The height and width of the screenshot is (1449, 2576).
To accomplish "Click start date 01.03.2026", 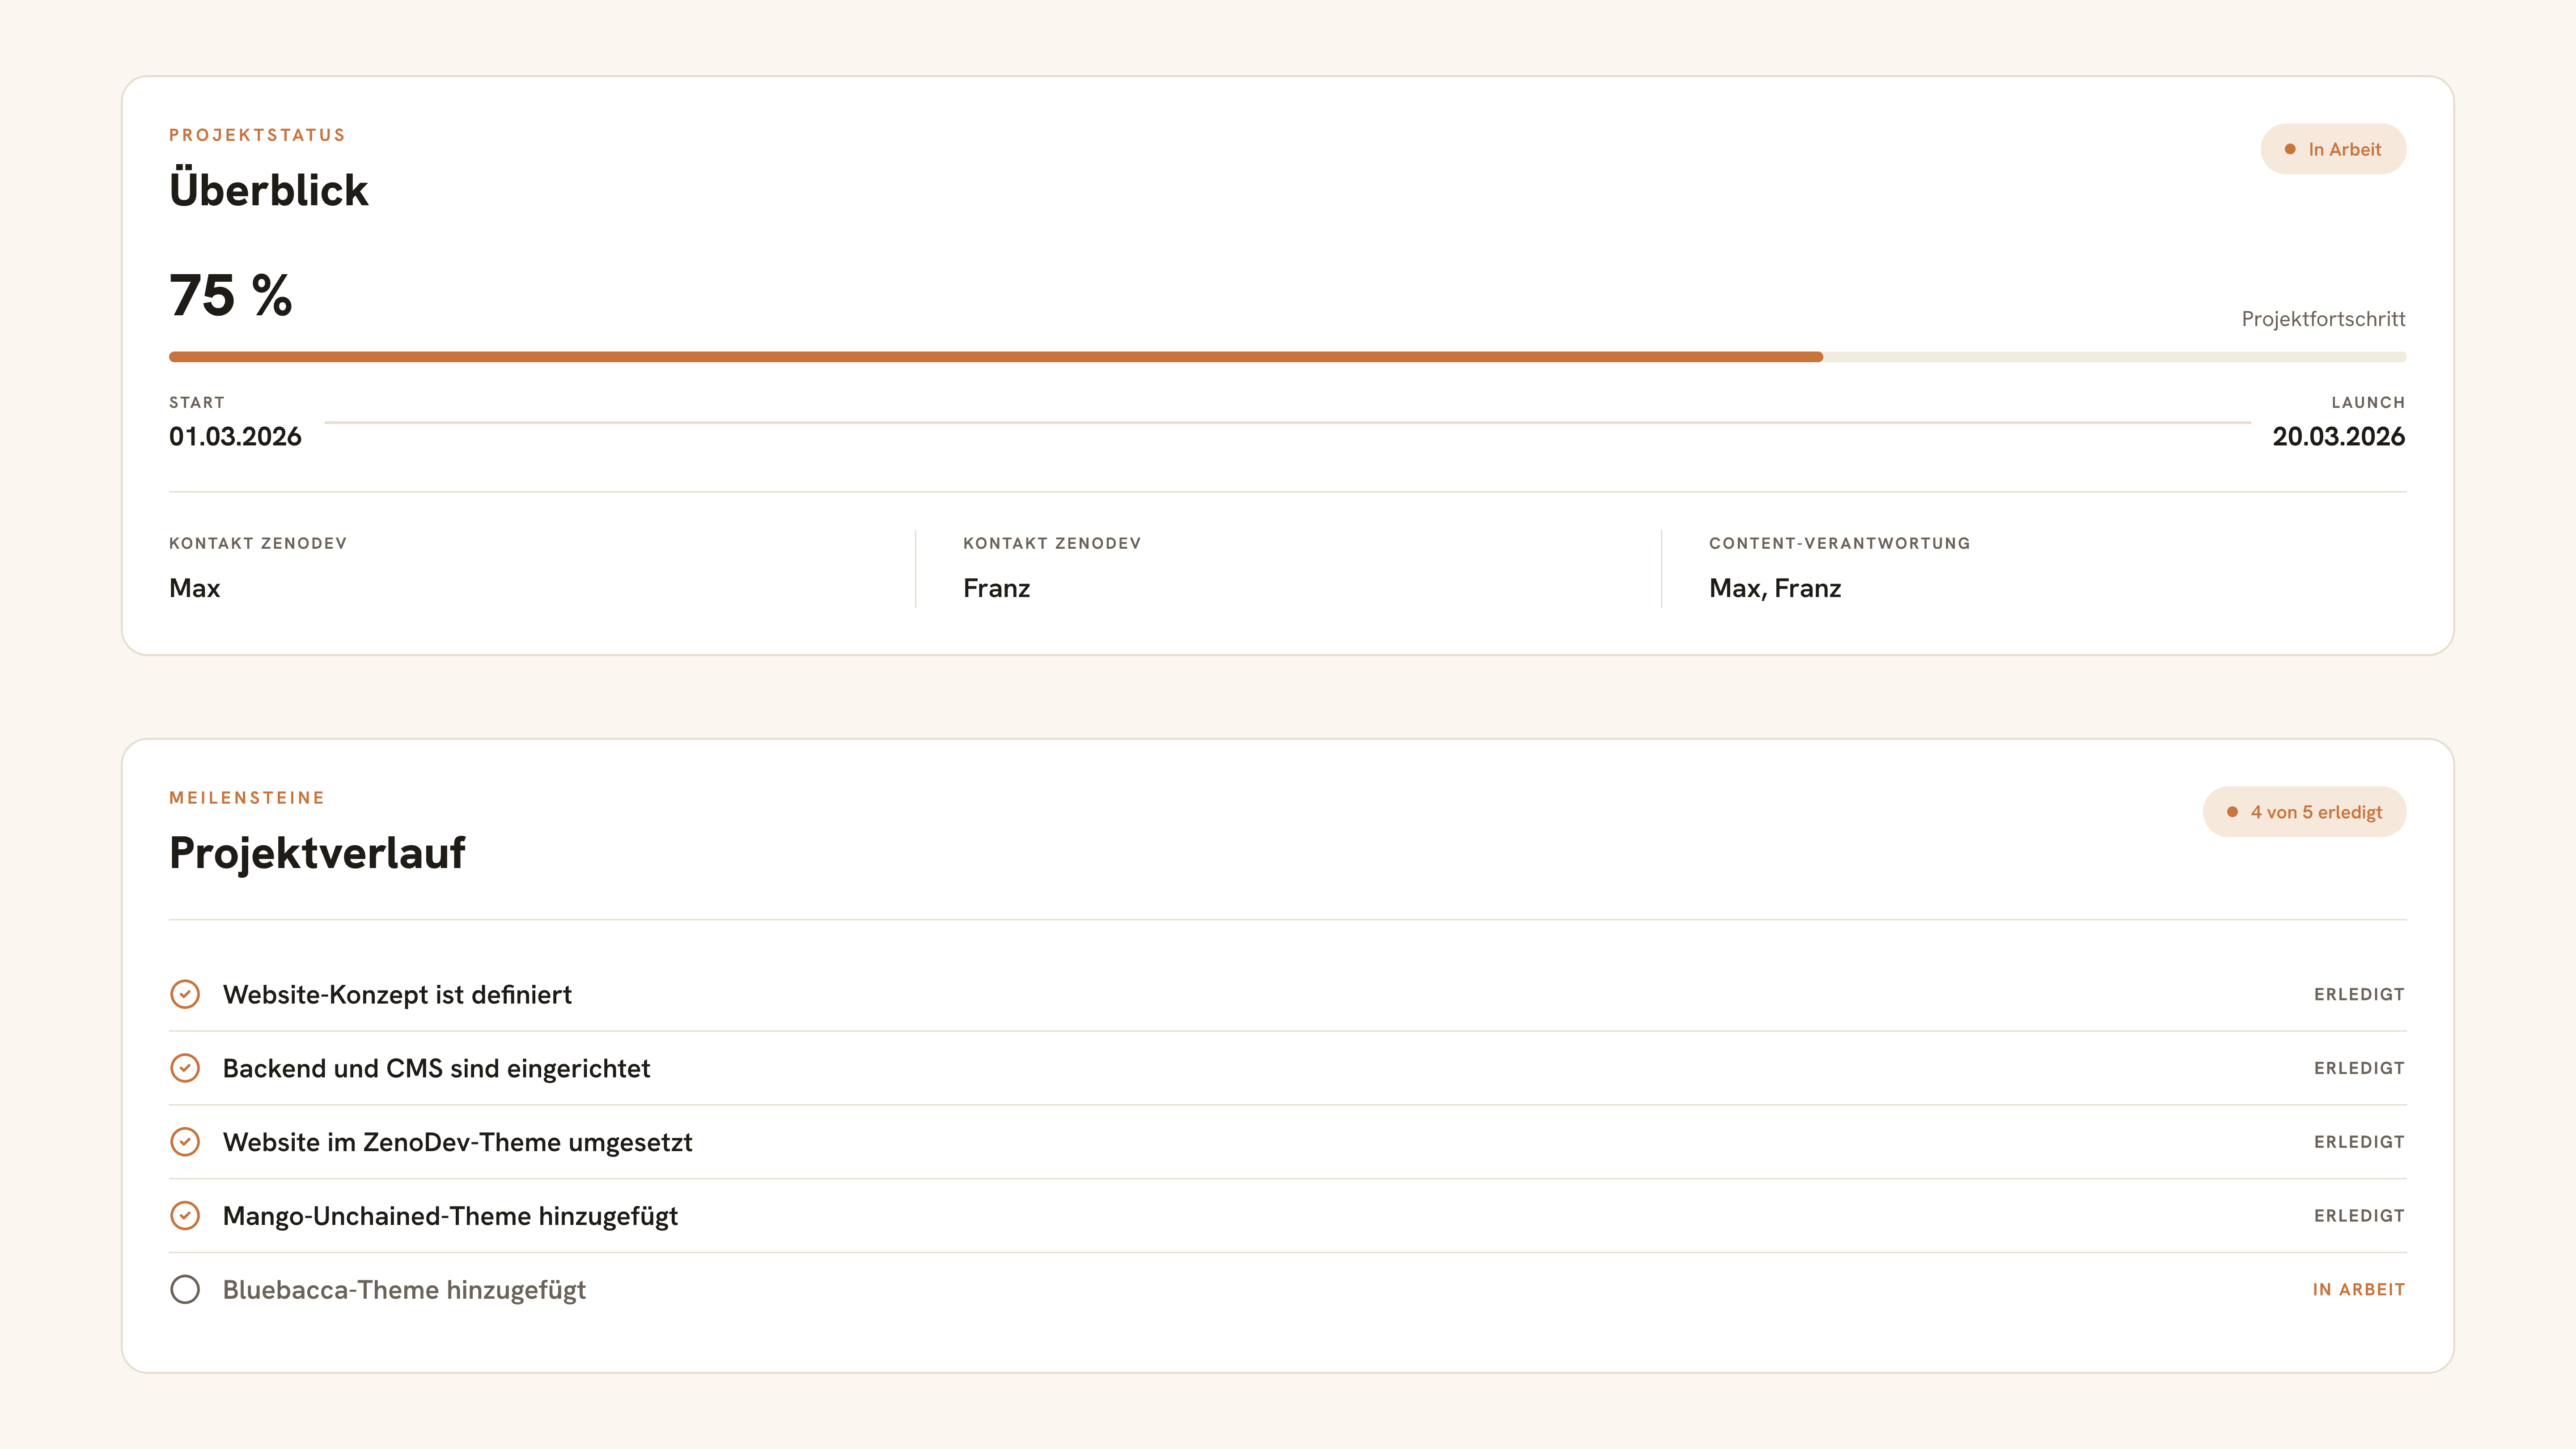I will point(235,437).
